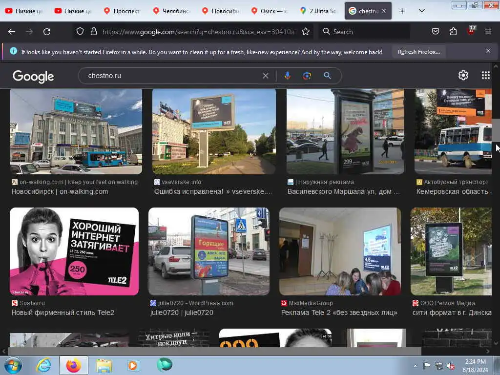Image resolution: width=500 pixels, height=375 pixels.
Task: Show hidden system tray icons
Action: (x=415, y=366)
